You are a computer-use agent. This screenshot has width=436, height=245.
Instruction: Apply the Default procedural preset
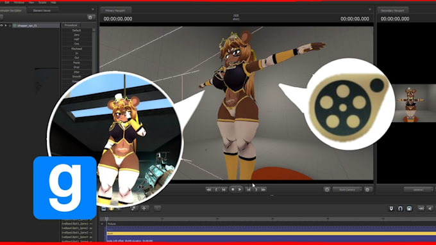click(76, 30)
